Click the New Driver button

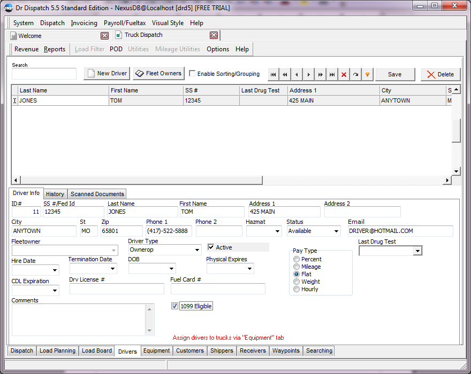[107, 74]
